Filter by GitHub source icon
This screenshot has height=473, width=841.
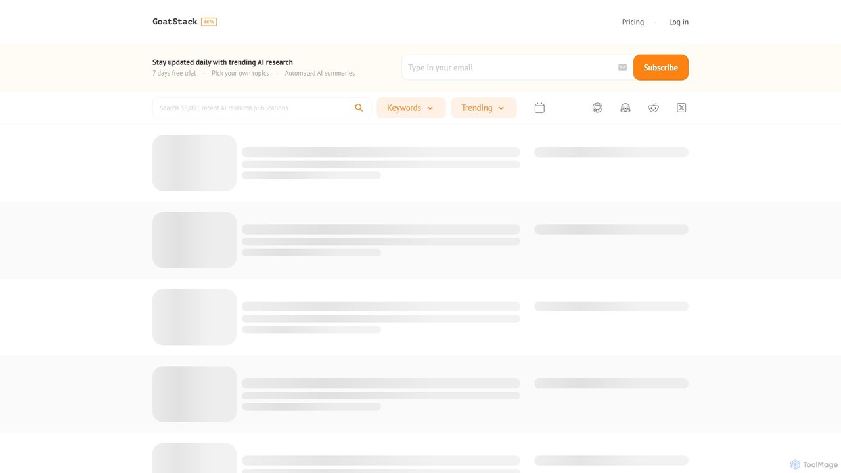tap(597, 108)
